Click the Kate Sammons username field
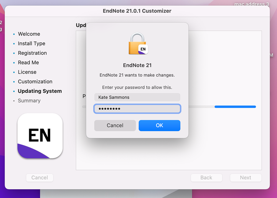This screenshot has width=277, height=198. pyautogui.click(x=137, y=97)
